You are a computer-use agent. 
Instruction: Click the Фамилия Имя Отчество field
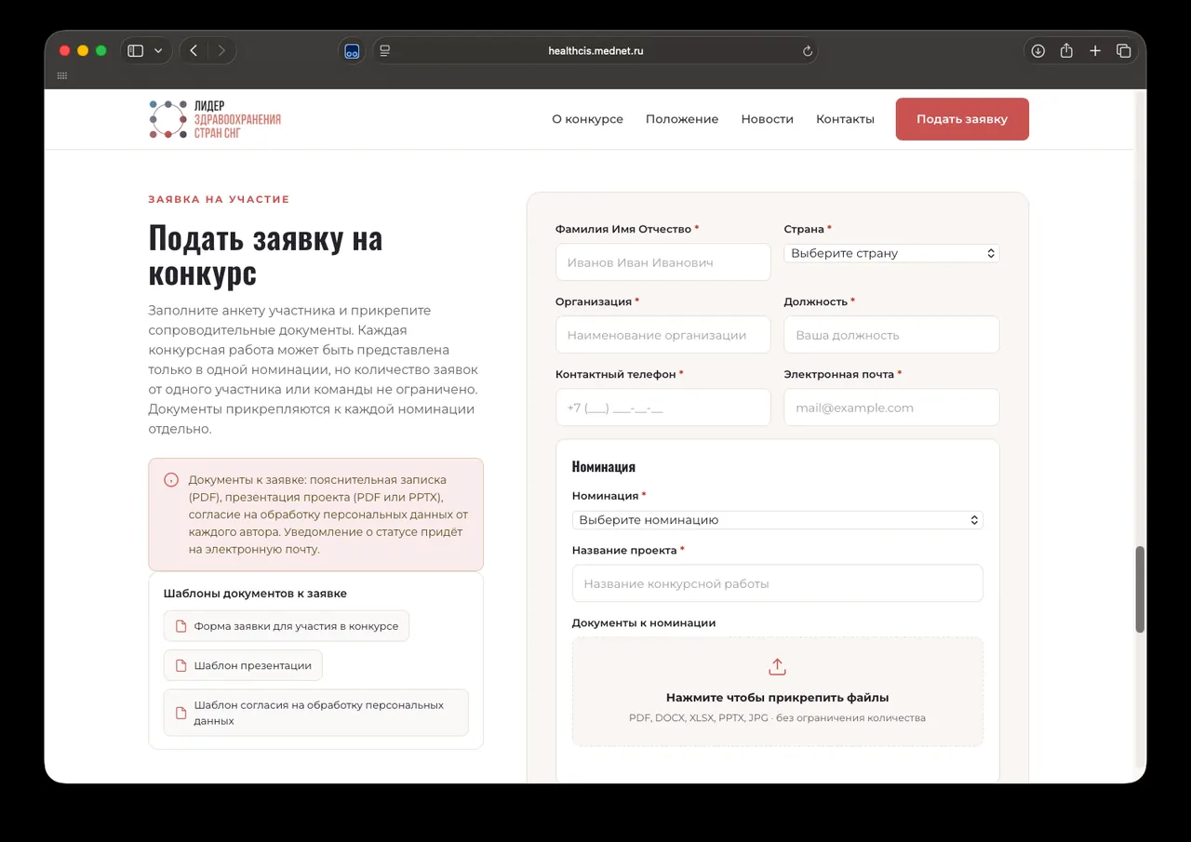coord(662,262)
